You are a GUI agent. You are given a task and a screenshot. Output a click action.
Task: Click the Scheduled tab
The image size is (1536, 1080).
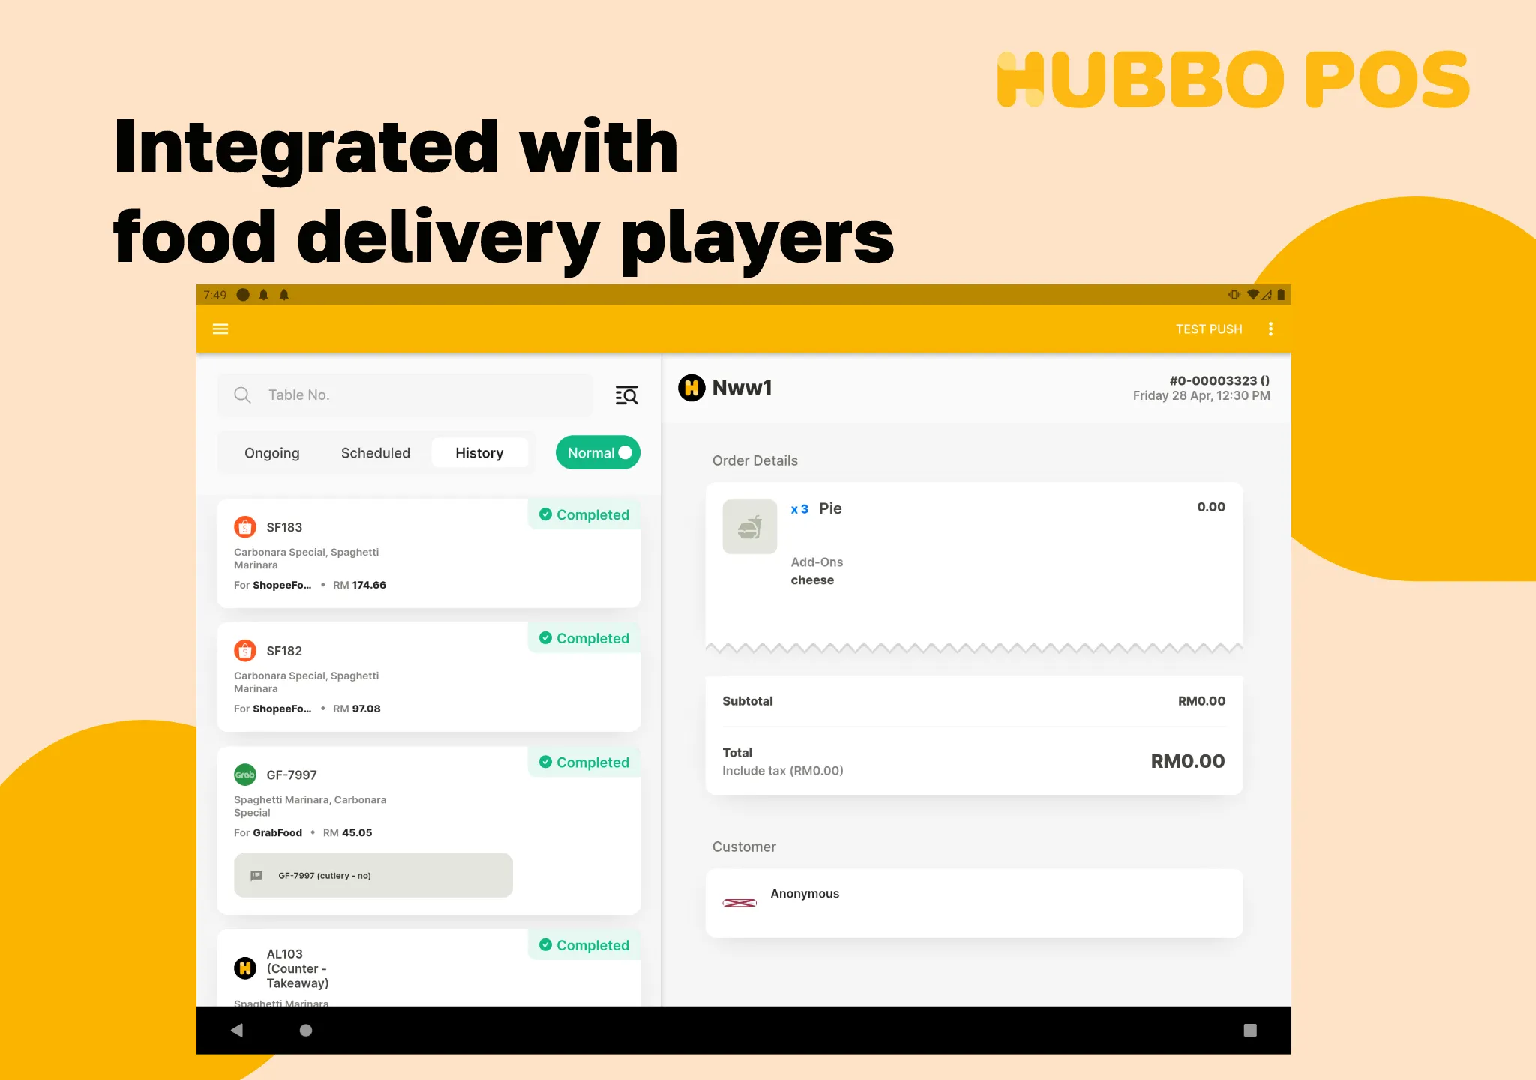click(374, 452)
